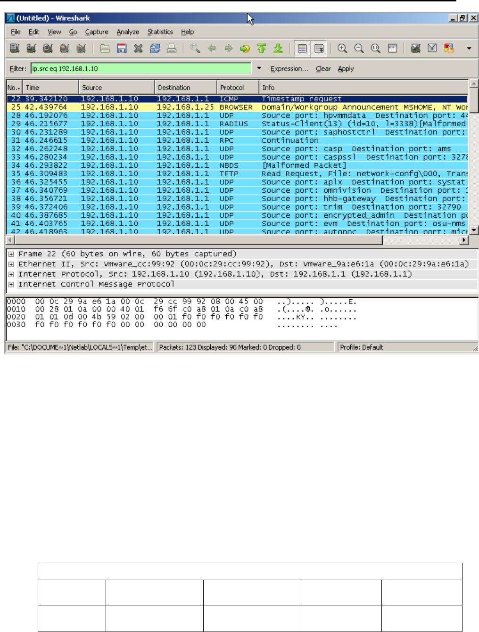Print packets printer icon

click(x=172, y=48)
